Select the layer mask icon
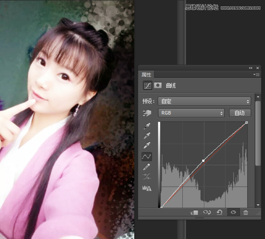 158,85
